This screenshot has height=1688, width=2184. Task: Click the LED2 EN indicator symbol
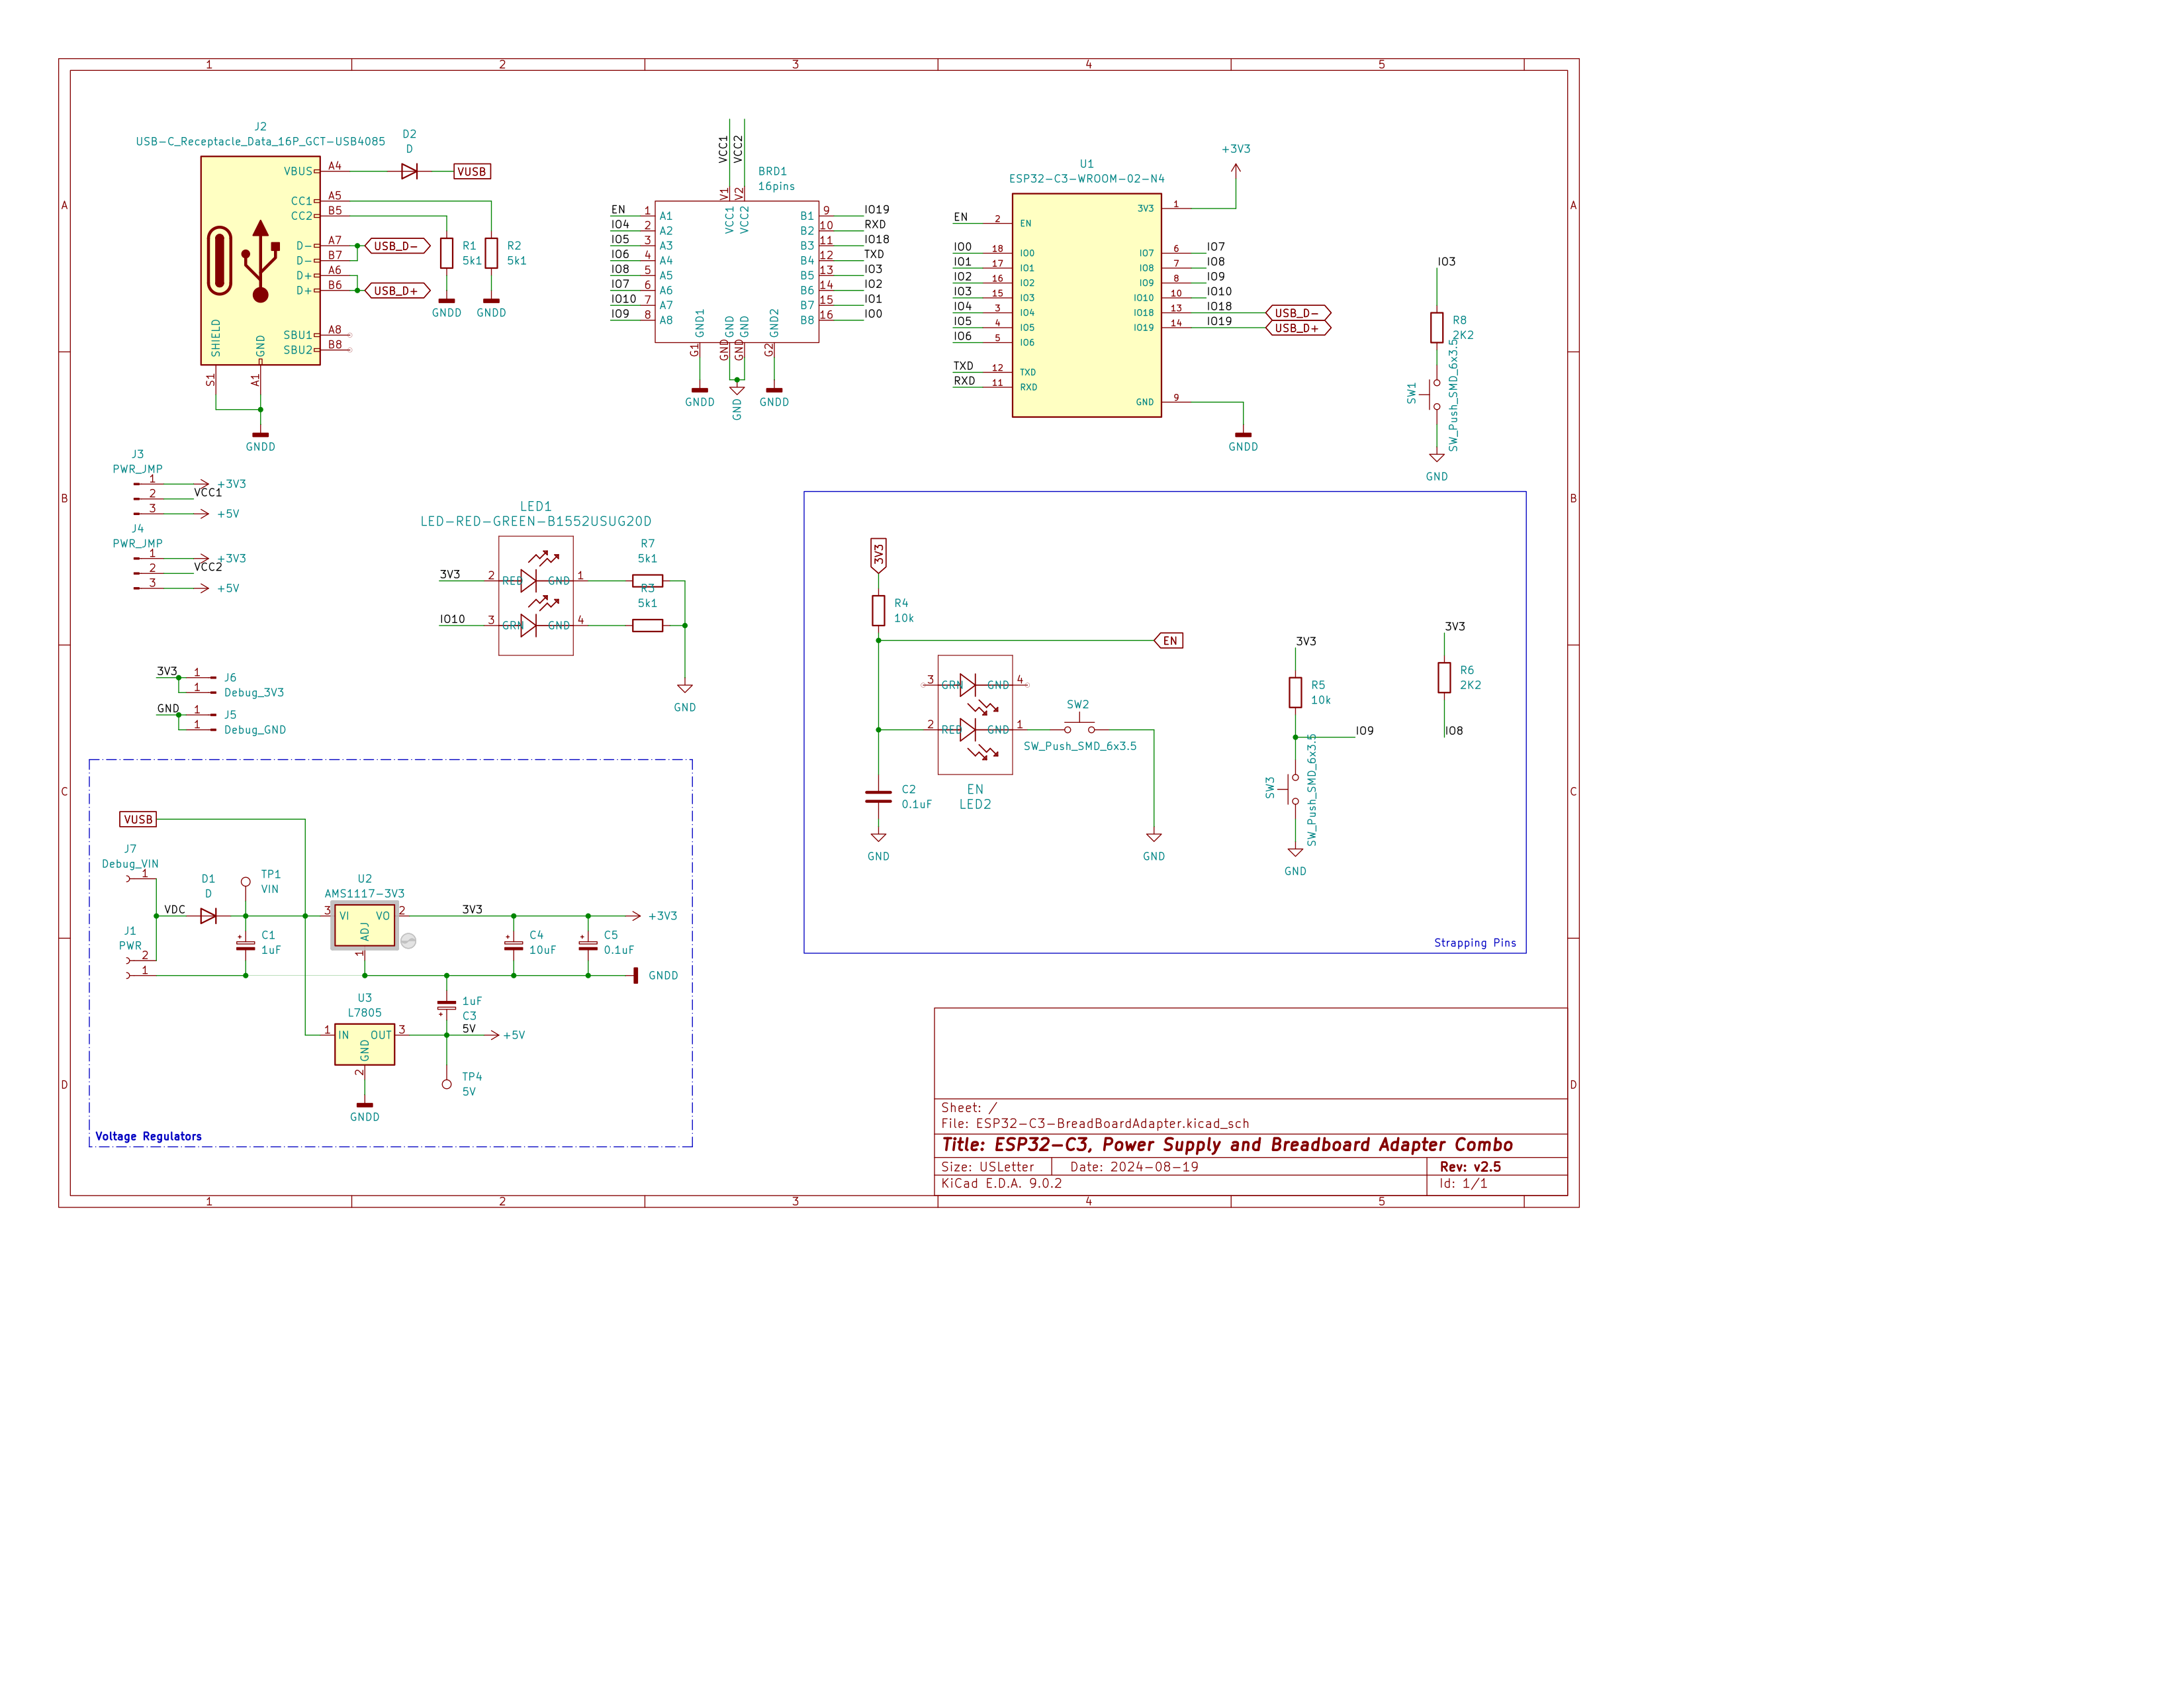pos(975,715)
